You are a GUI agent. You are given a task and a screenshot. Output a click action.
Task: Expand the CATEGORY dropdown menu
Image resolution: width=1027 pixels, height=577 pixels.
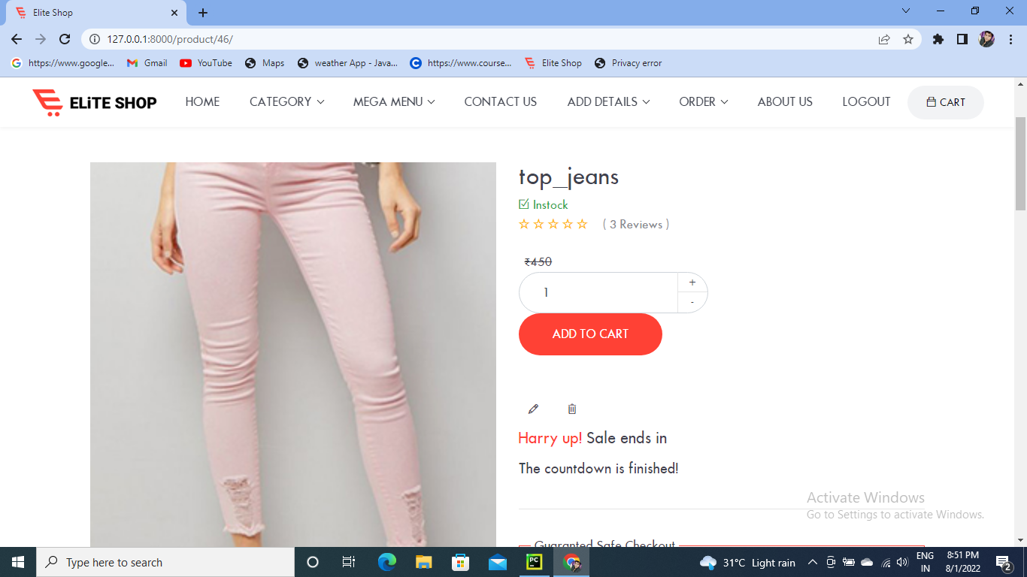(286, 101)
